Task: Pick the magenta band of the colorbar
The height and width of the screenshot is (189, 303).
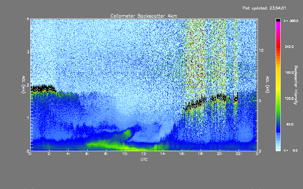Action: pos(278,24)
